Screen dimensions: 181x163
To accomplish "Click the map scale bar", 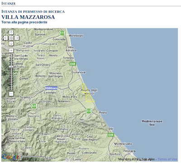I will click(x=33, y=156).
